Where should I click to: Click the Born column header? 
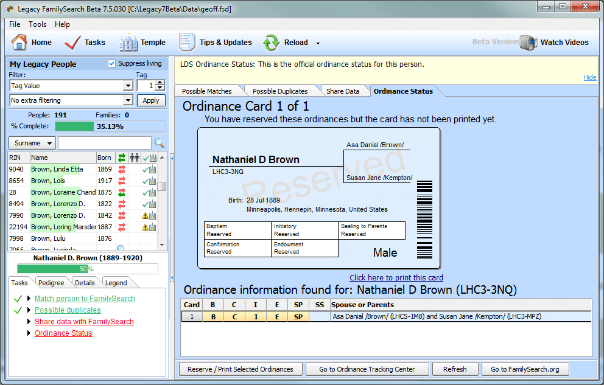[104, 158]
